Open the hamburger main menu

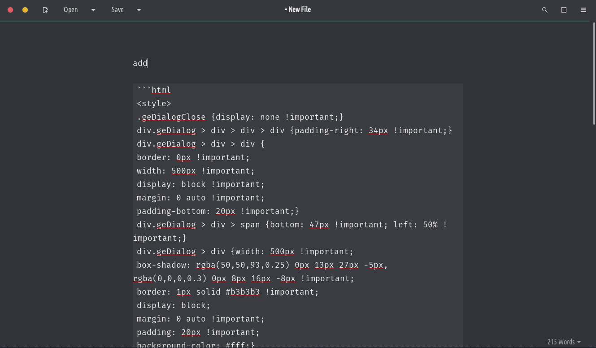click(x=583, y=10)
